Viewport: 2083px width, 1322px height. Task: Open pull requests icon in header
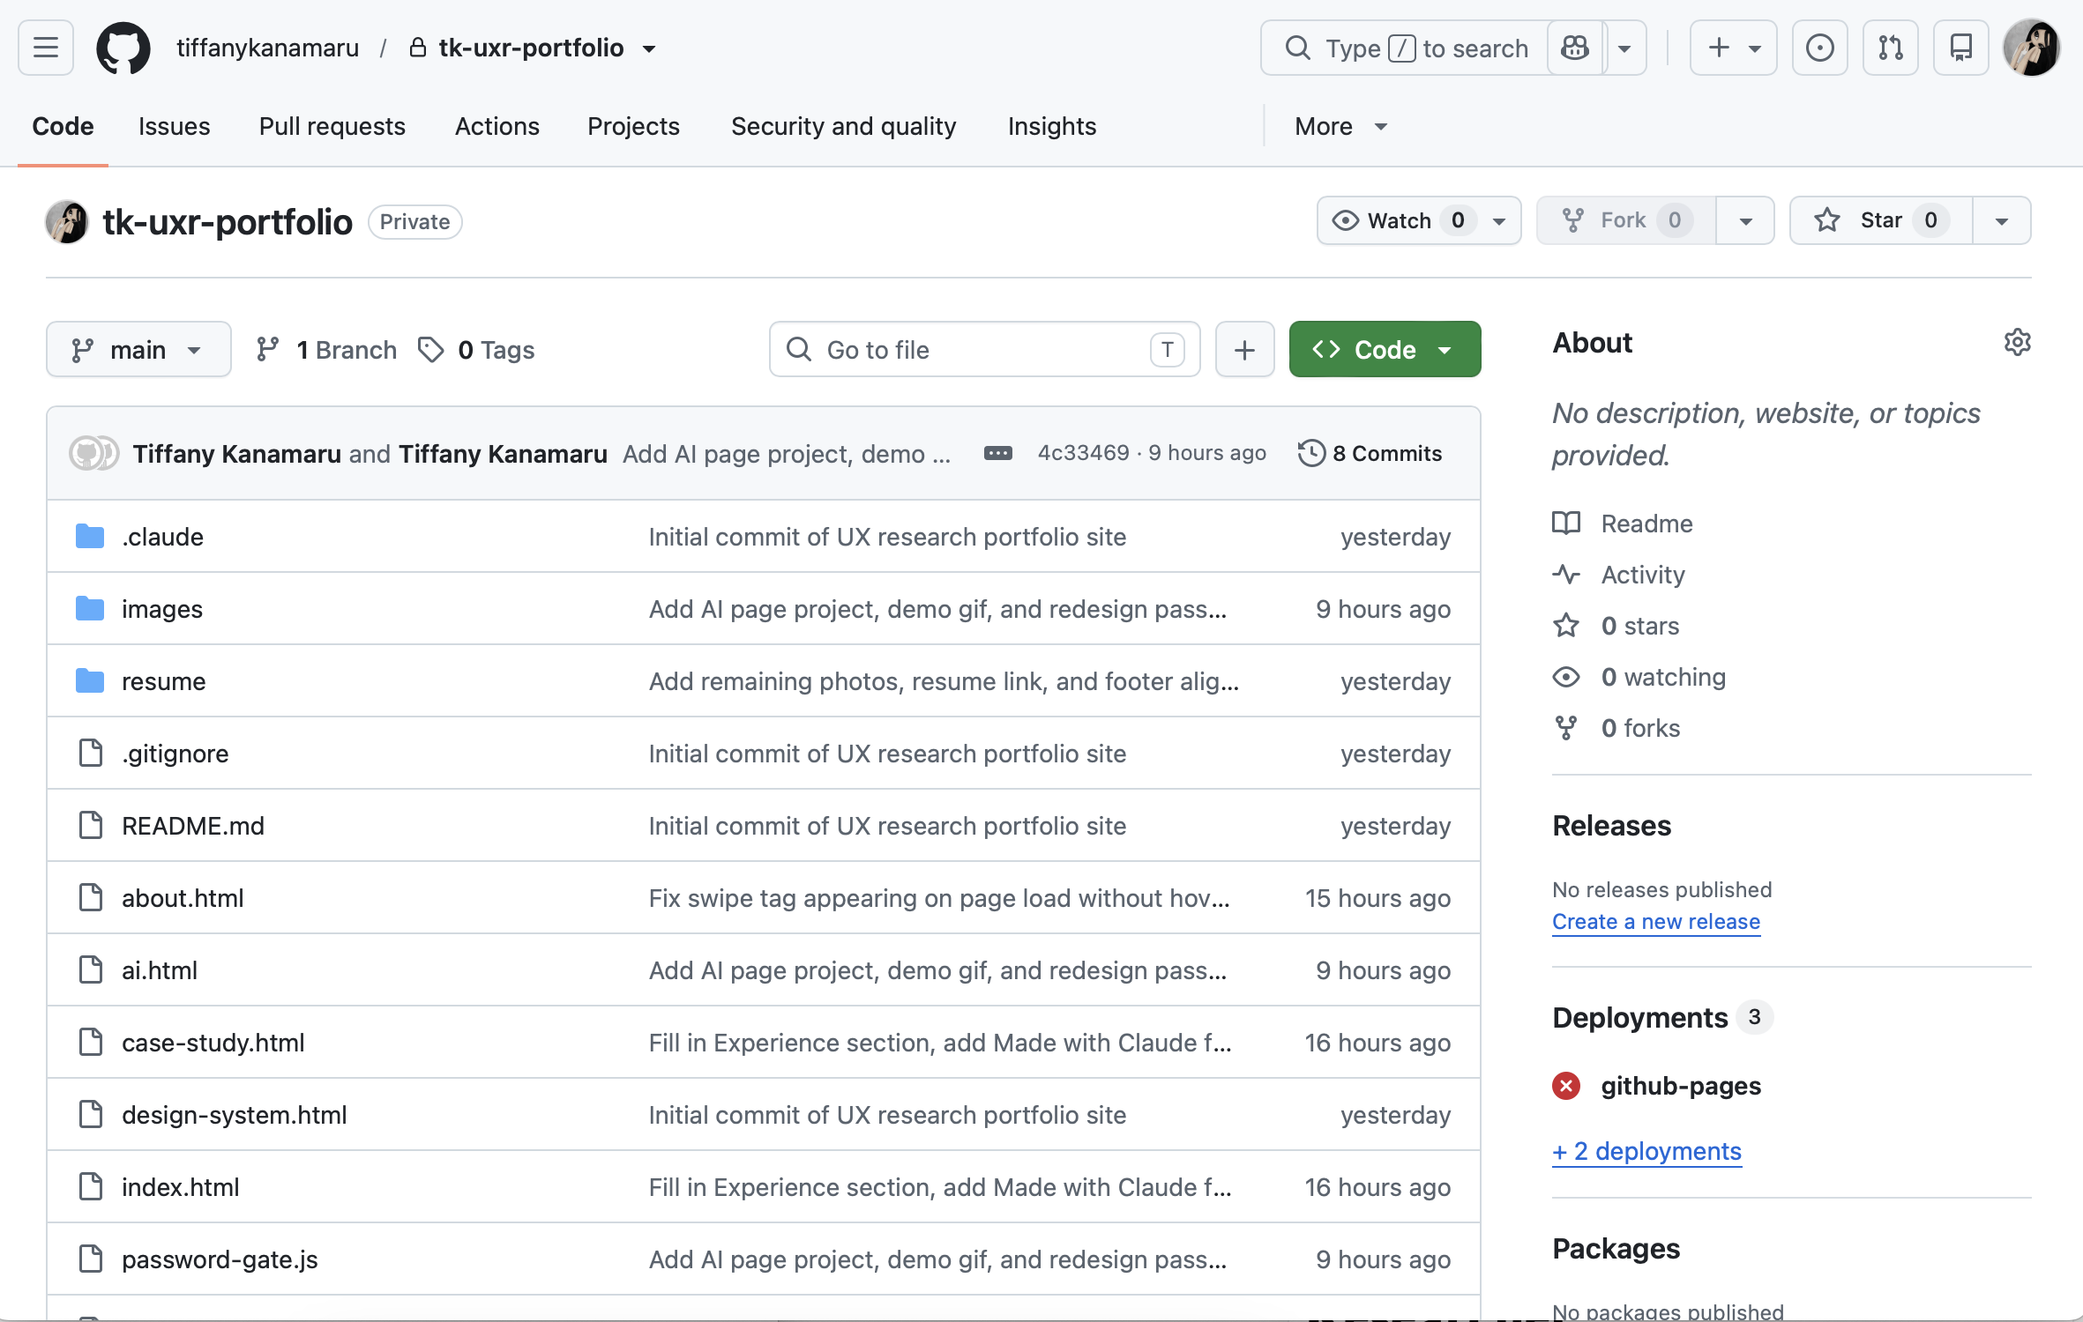(x=1890, y=48)
